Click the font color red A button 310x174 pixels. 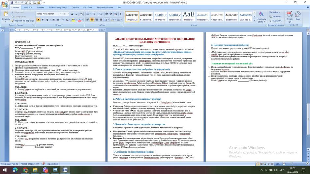[79, 20]
